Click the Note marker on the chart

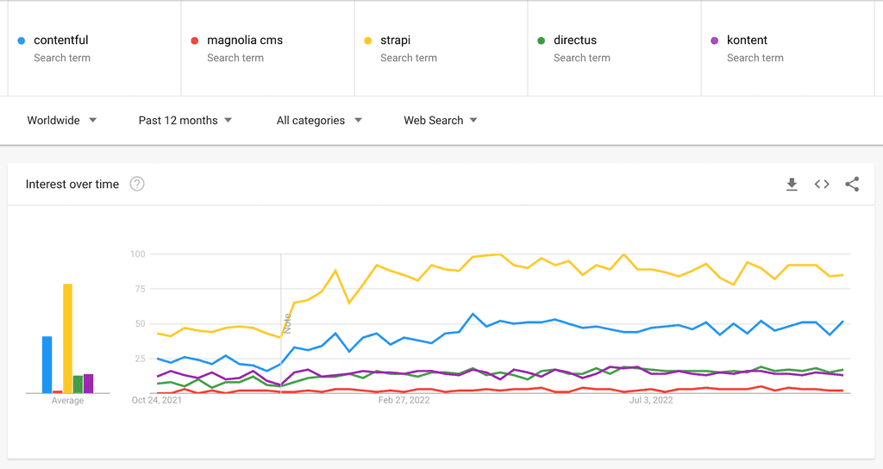(288, 323)
